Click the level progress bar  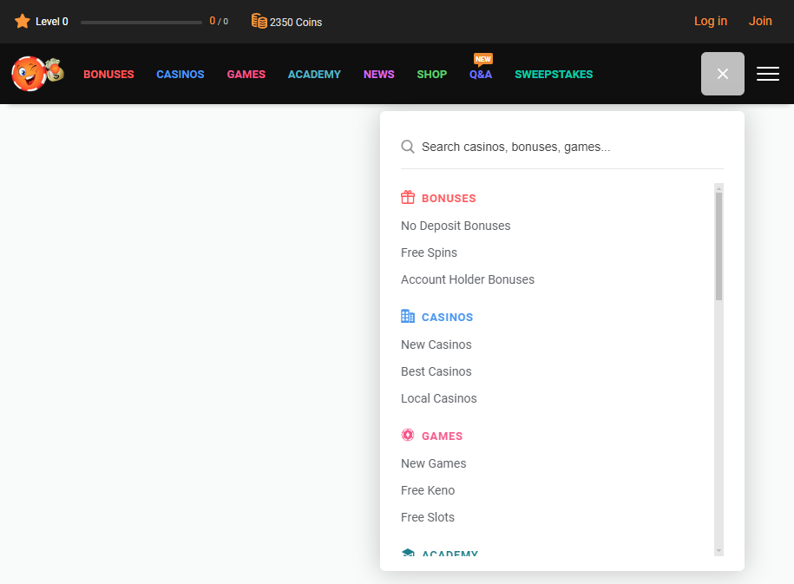point(141,21)
